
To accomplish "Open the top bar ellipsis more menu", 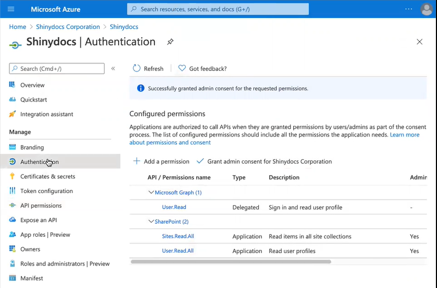I will (x=409, y=9).
